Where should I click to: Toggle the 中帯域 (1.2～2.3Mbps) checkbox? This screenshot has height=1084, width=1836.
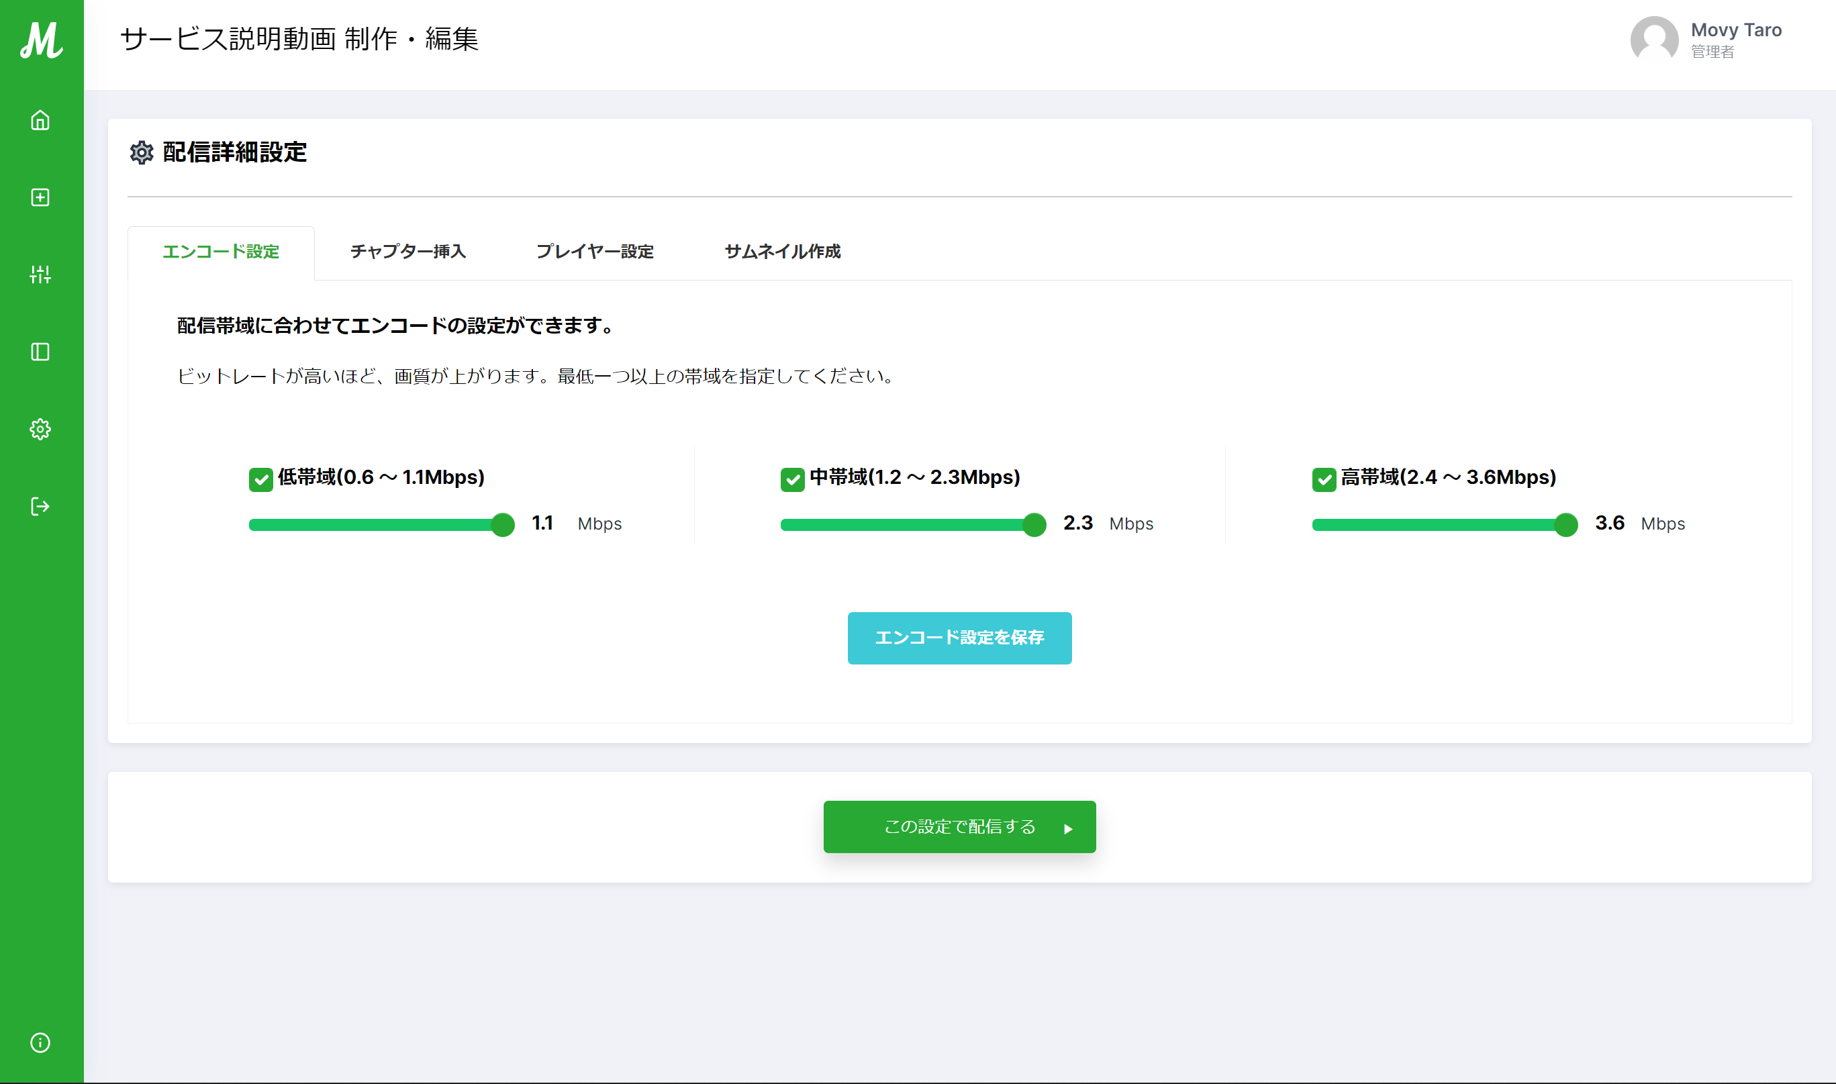[792, 479]
